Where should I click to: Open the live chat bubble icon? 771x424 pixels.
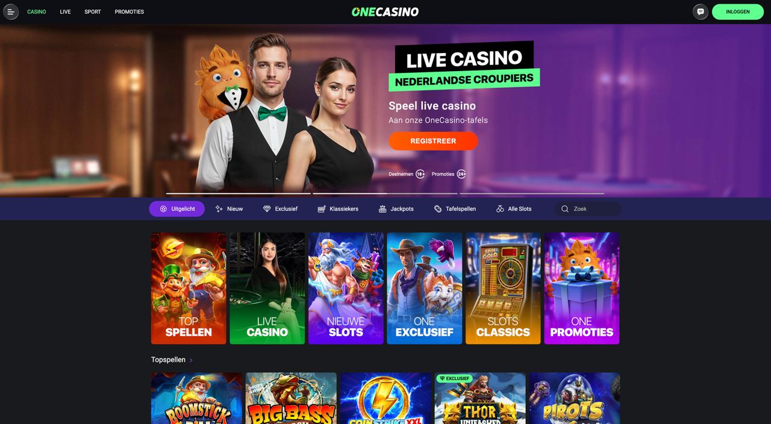(701, 12)
